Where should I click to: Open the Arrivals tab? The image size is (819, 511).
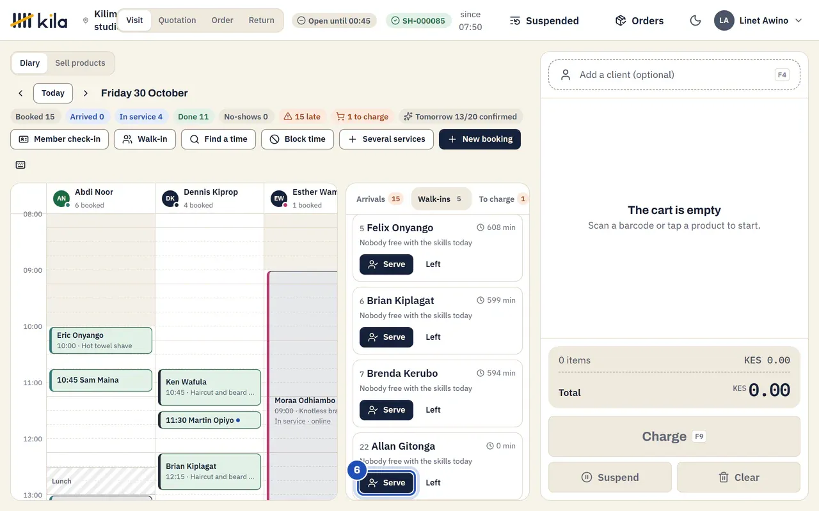379,199
